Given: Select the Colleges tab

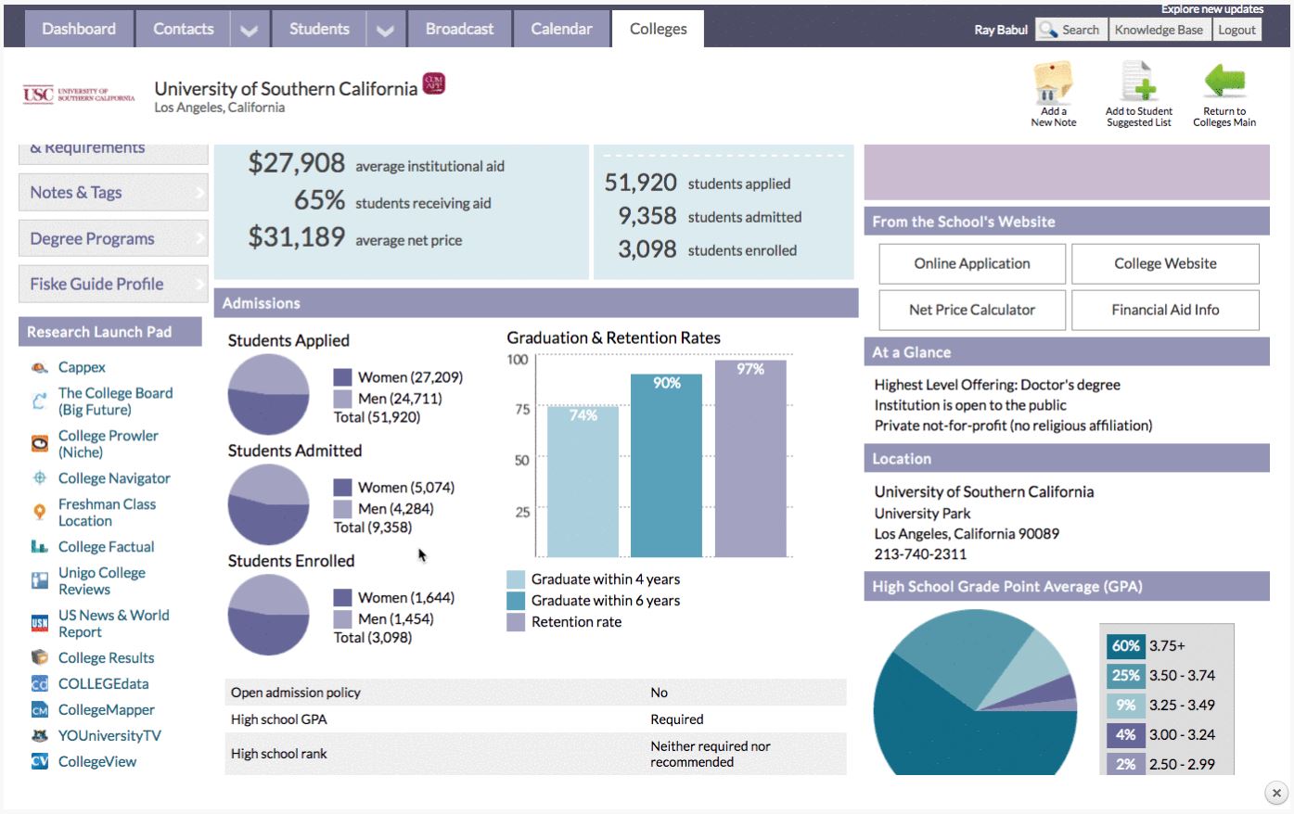Looking at the screenshot, I should coord(658,29).
